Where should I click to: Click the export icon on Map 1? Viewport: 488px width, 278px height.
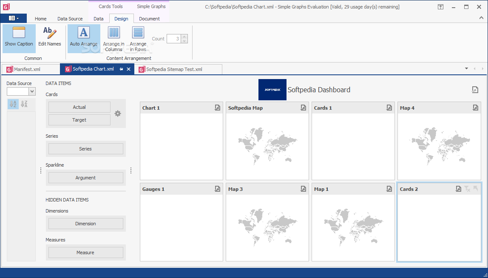389,189
